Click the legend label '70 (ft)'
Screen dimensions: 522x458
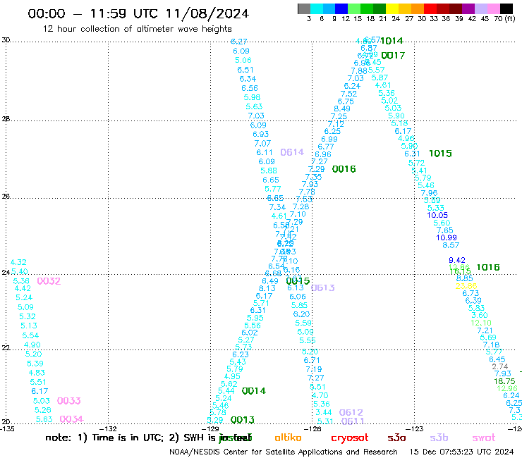504,19
